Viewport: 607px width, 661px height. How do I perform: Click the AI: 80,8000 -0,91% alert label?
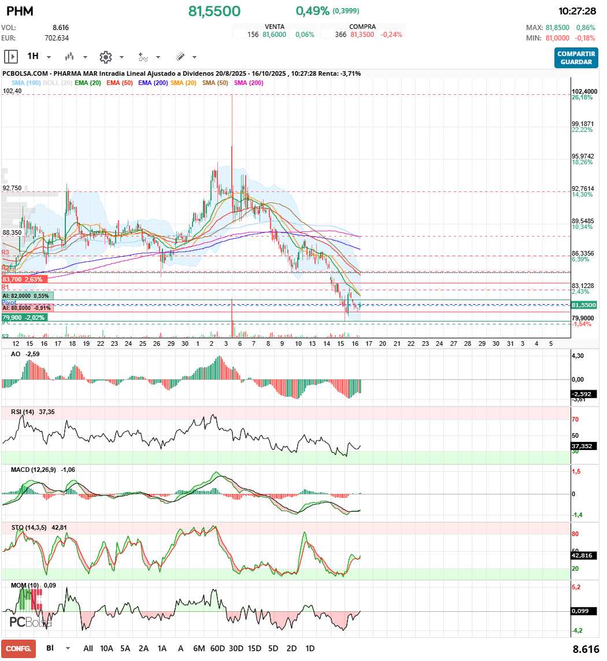[27, 308]
